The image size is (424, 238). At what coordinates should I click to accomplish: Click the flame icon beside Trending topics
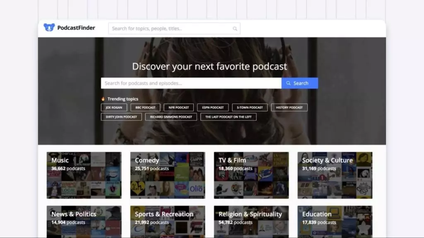[x=103, y=99]
